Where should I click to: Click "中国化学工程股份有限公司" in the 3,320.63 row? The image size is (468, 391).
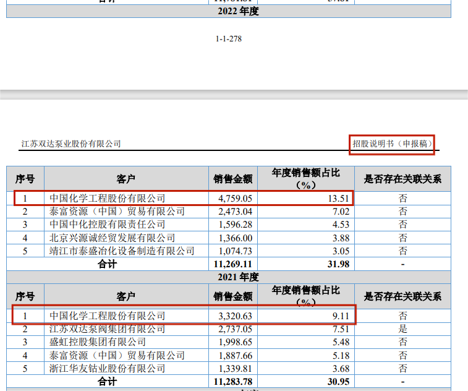click(x=107, y=316)
